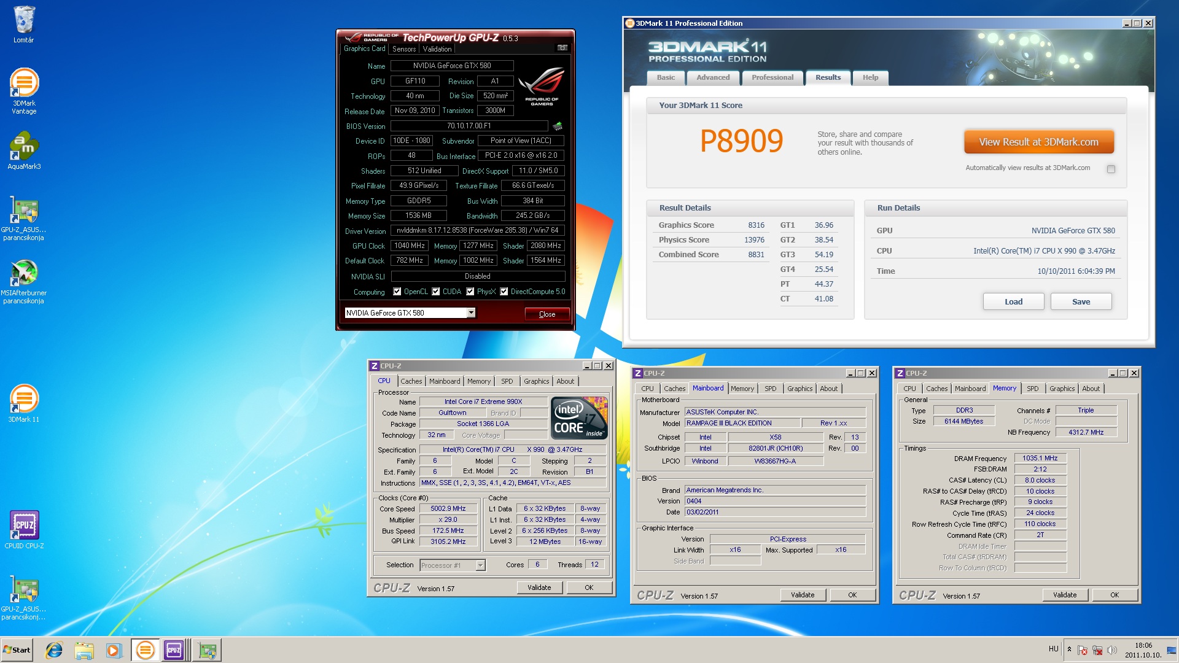Enable automatically view results at 3DMark.com
The image size is (1179, 663).
(x=1111, y=169)
